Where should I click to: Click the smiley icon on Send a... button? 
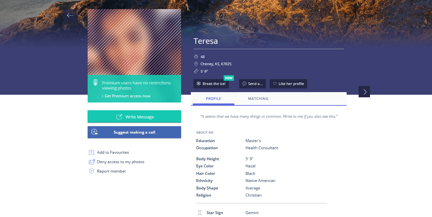(244, 84)
